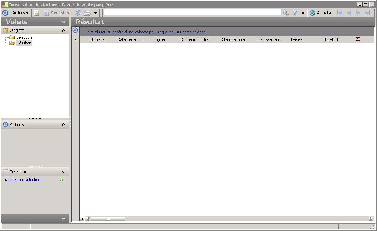
Task: Go to the last record
Action: 367,13
